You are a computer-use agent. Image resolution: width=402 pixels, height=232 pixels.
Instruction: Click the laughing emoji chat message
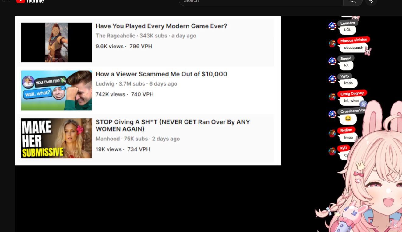pos(348,119)
